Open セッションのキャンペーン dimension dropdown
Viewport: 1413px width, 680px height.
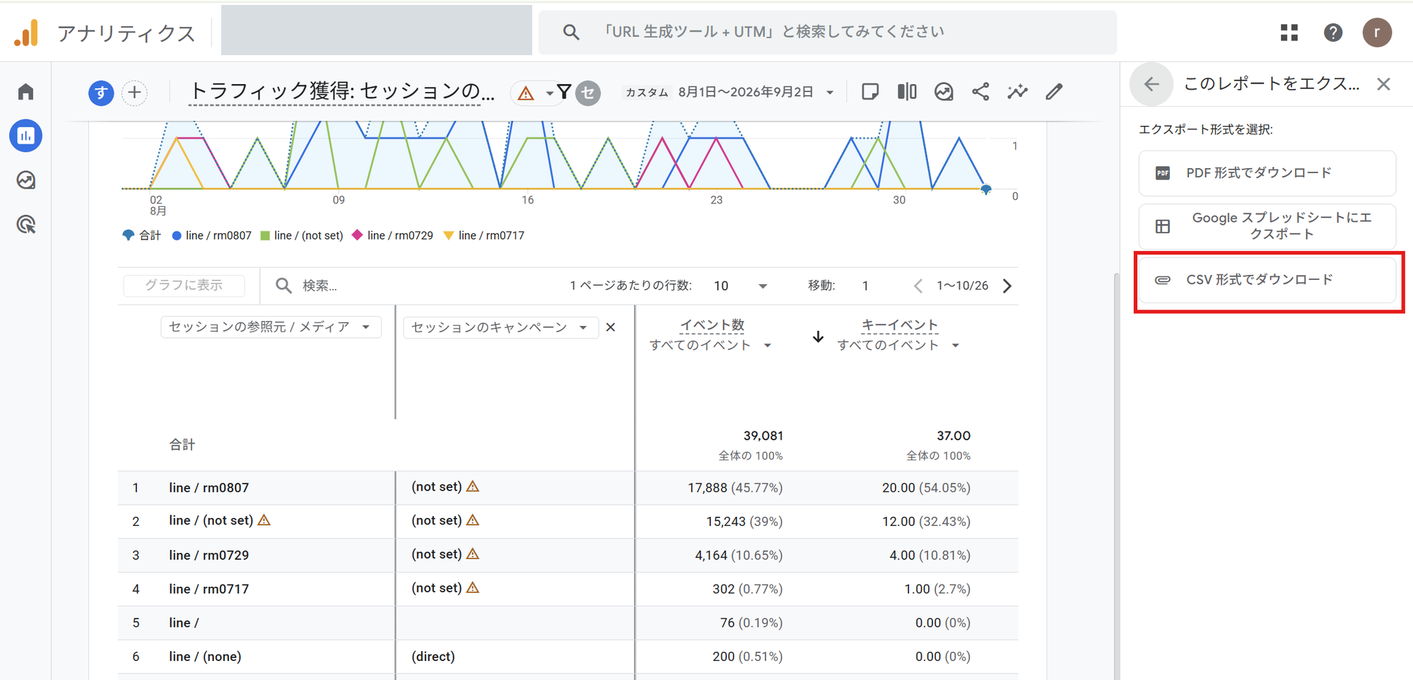click(500, 327)
